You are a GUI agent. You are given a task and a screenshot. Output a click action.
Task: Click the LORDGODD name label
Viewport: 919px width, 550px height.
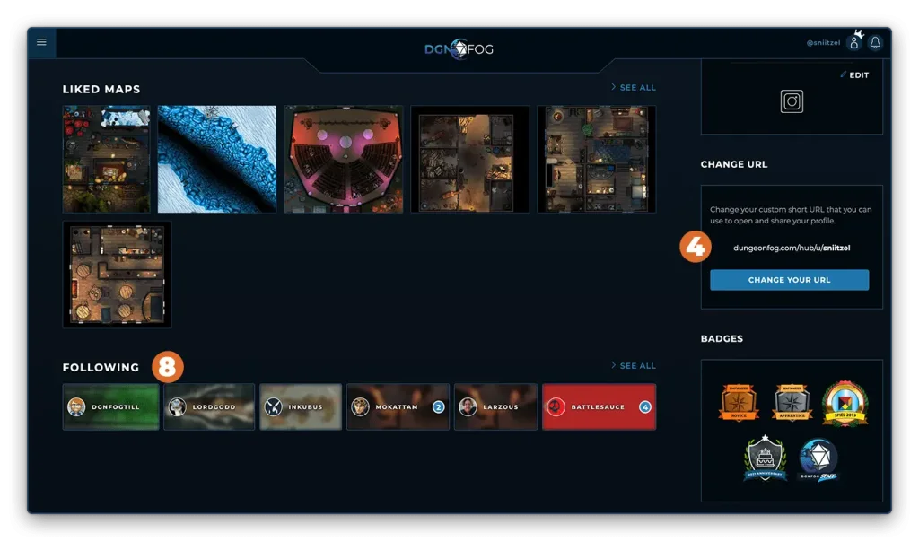214,407
